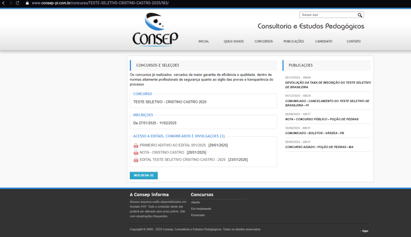Screen dimensions: 411x237
Task: Click 'ACESSO A EDITAIS, COMUNICADOS E DIVULGAÇÕES (3)' label
Action: [179, 136]
